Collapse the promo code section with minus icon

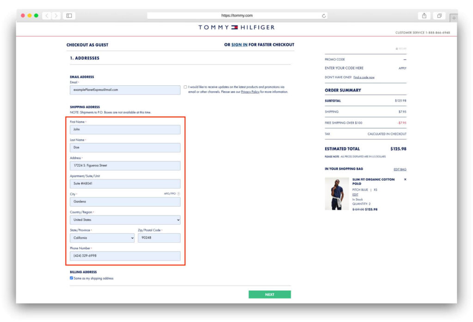click(405, 60)
